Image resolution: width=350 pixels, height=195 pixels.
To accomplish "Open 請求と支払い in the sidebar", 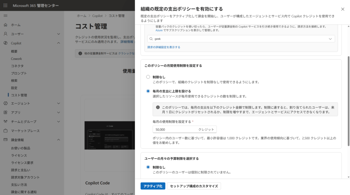I will [21, 170].
